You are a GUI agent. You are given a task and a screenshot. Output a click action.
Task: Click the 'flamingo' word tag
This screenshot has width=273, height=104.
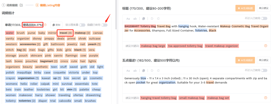point(71,56)
